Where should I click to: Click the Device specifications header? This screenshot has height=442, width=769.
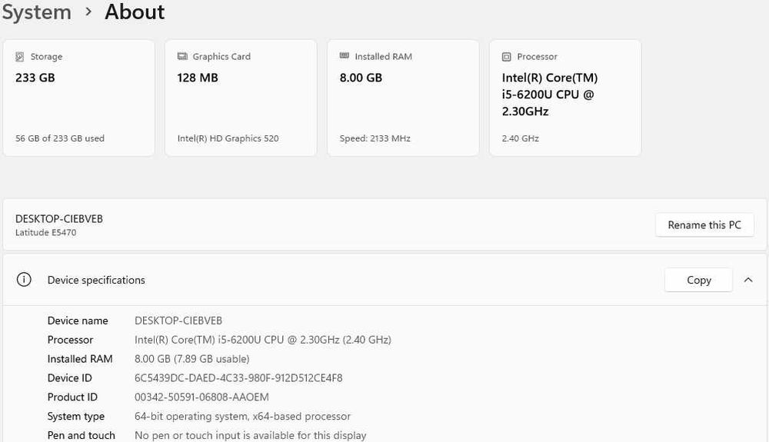point(96,280)
